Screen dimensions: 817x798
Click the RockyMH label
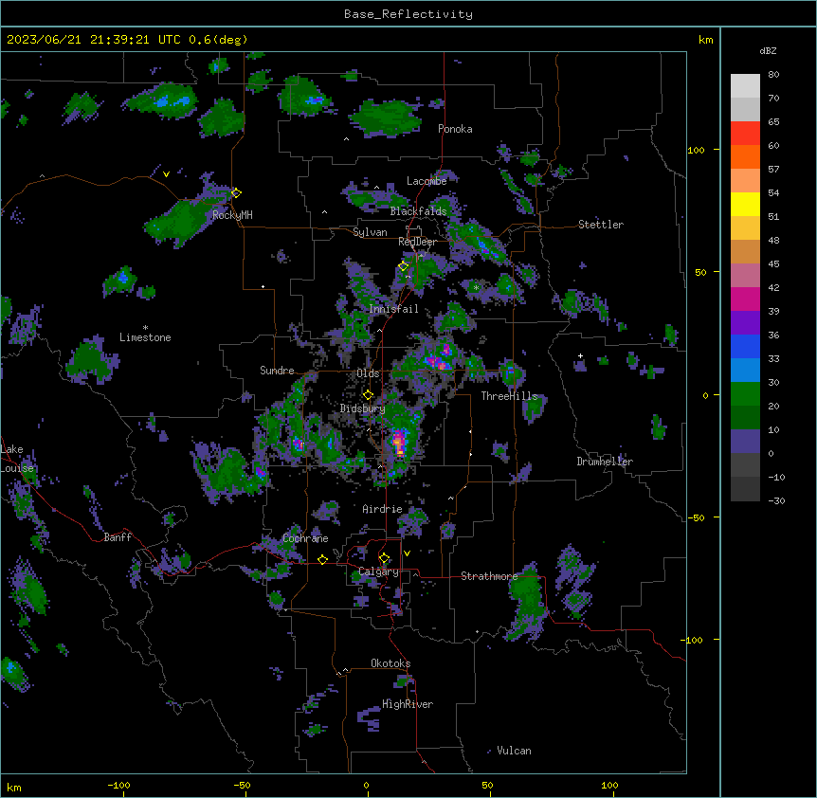tap(232, 215)
